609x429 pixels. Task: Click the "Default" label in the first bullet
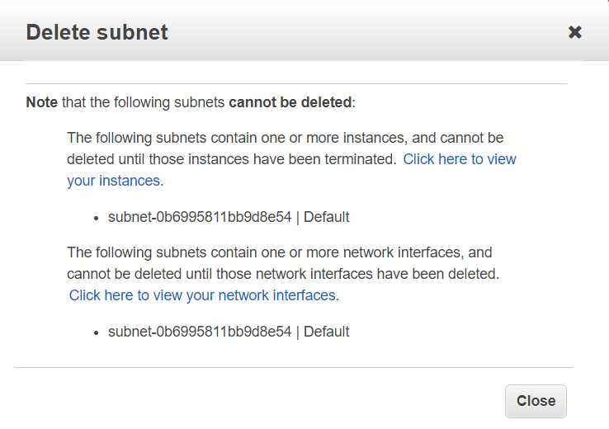(x=327, y=217)
